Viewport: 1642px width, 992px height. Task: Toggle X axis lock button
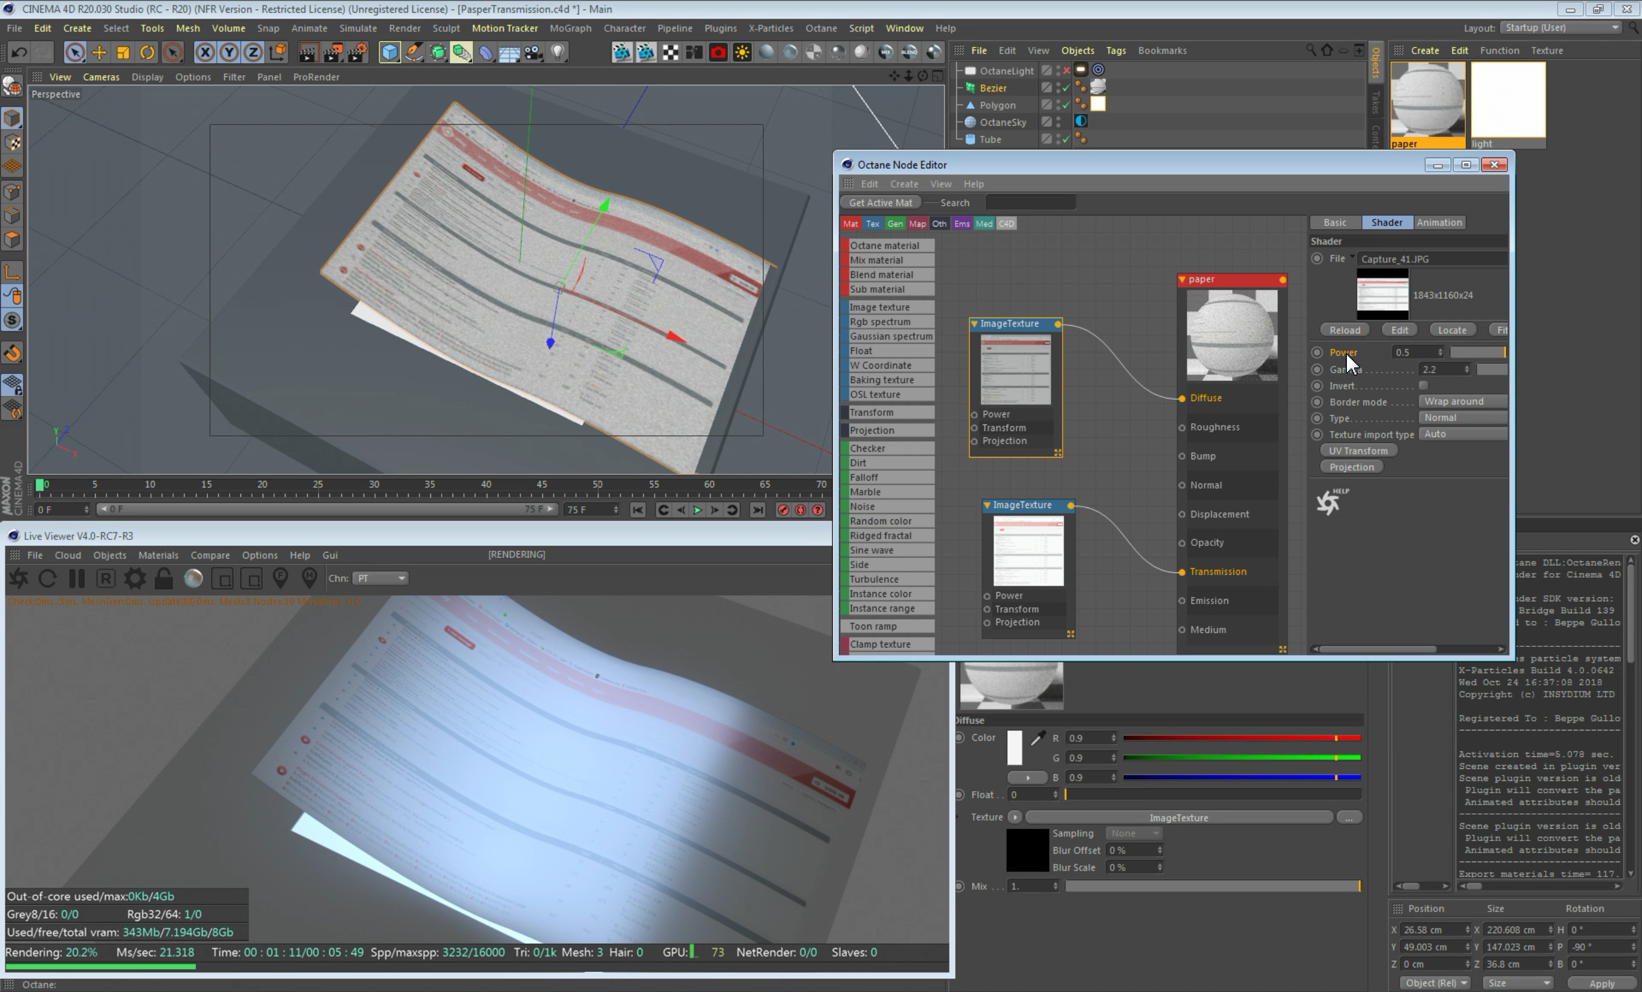(204, 52)
